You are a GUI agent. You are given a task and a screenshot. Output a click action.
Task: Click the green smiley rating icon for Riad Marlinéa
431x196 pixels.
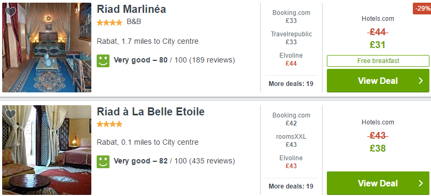point(103,60)
